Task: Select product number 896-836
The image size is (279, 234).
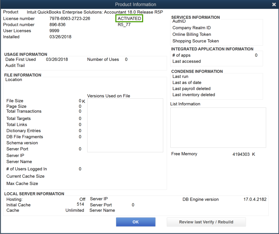Action: click(57, 25)
